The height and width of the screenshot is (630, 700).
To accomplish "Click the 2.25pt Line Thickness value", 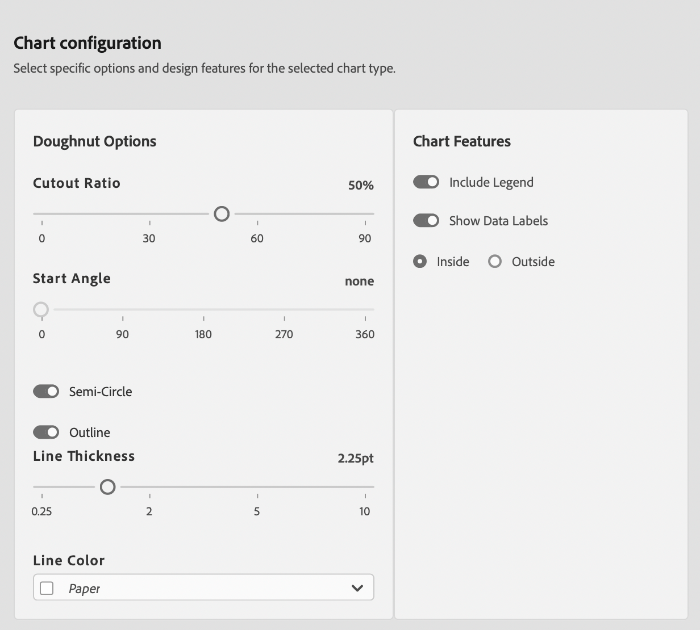I will tap(356, 459).
